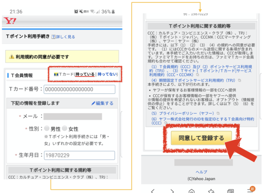
Task: Tap the battery 36% indicator
Action: [x=108, y=11]
